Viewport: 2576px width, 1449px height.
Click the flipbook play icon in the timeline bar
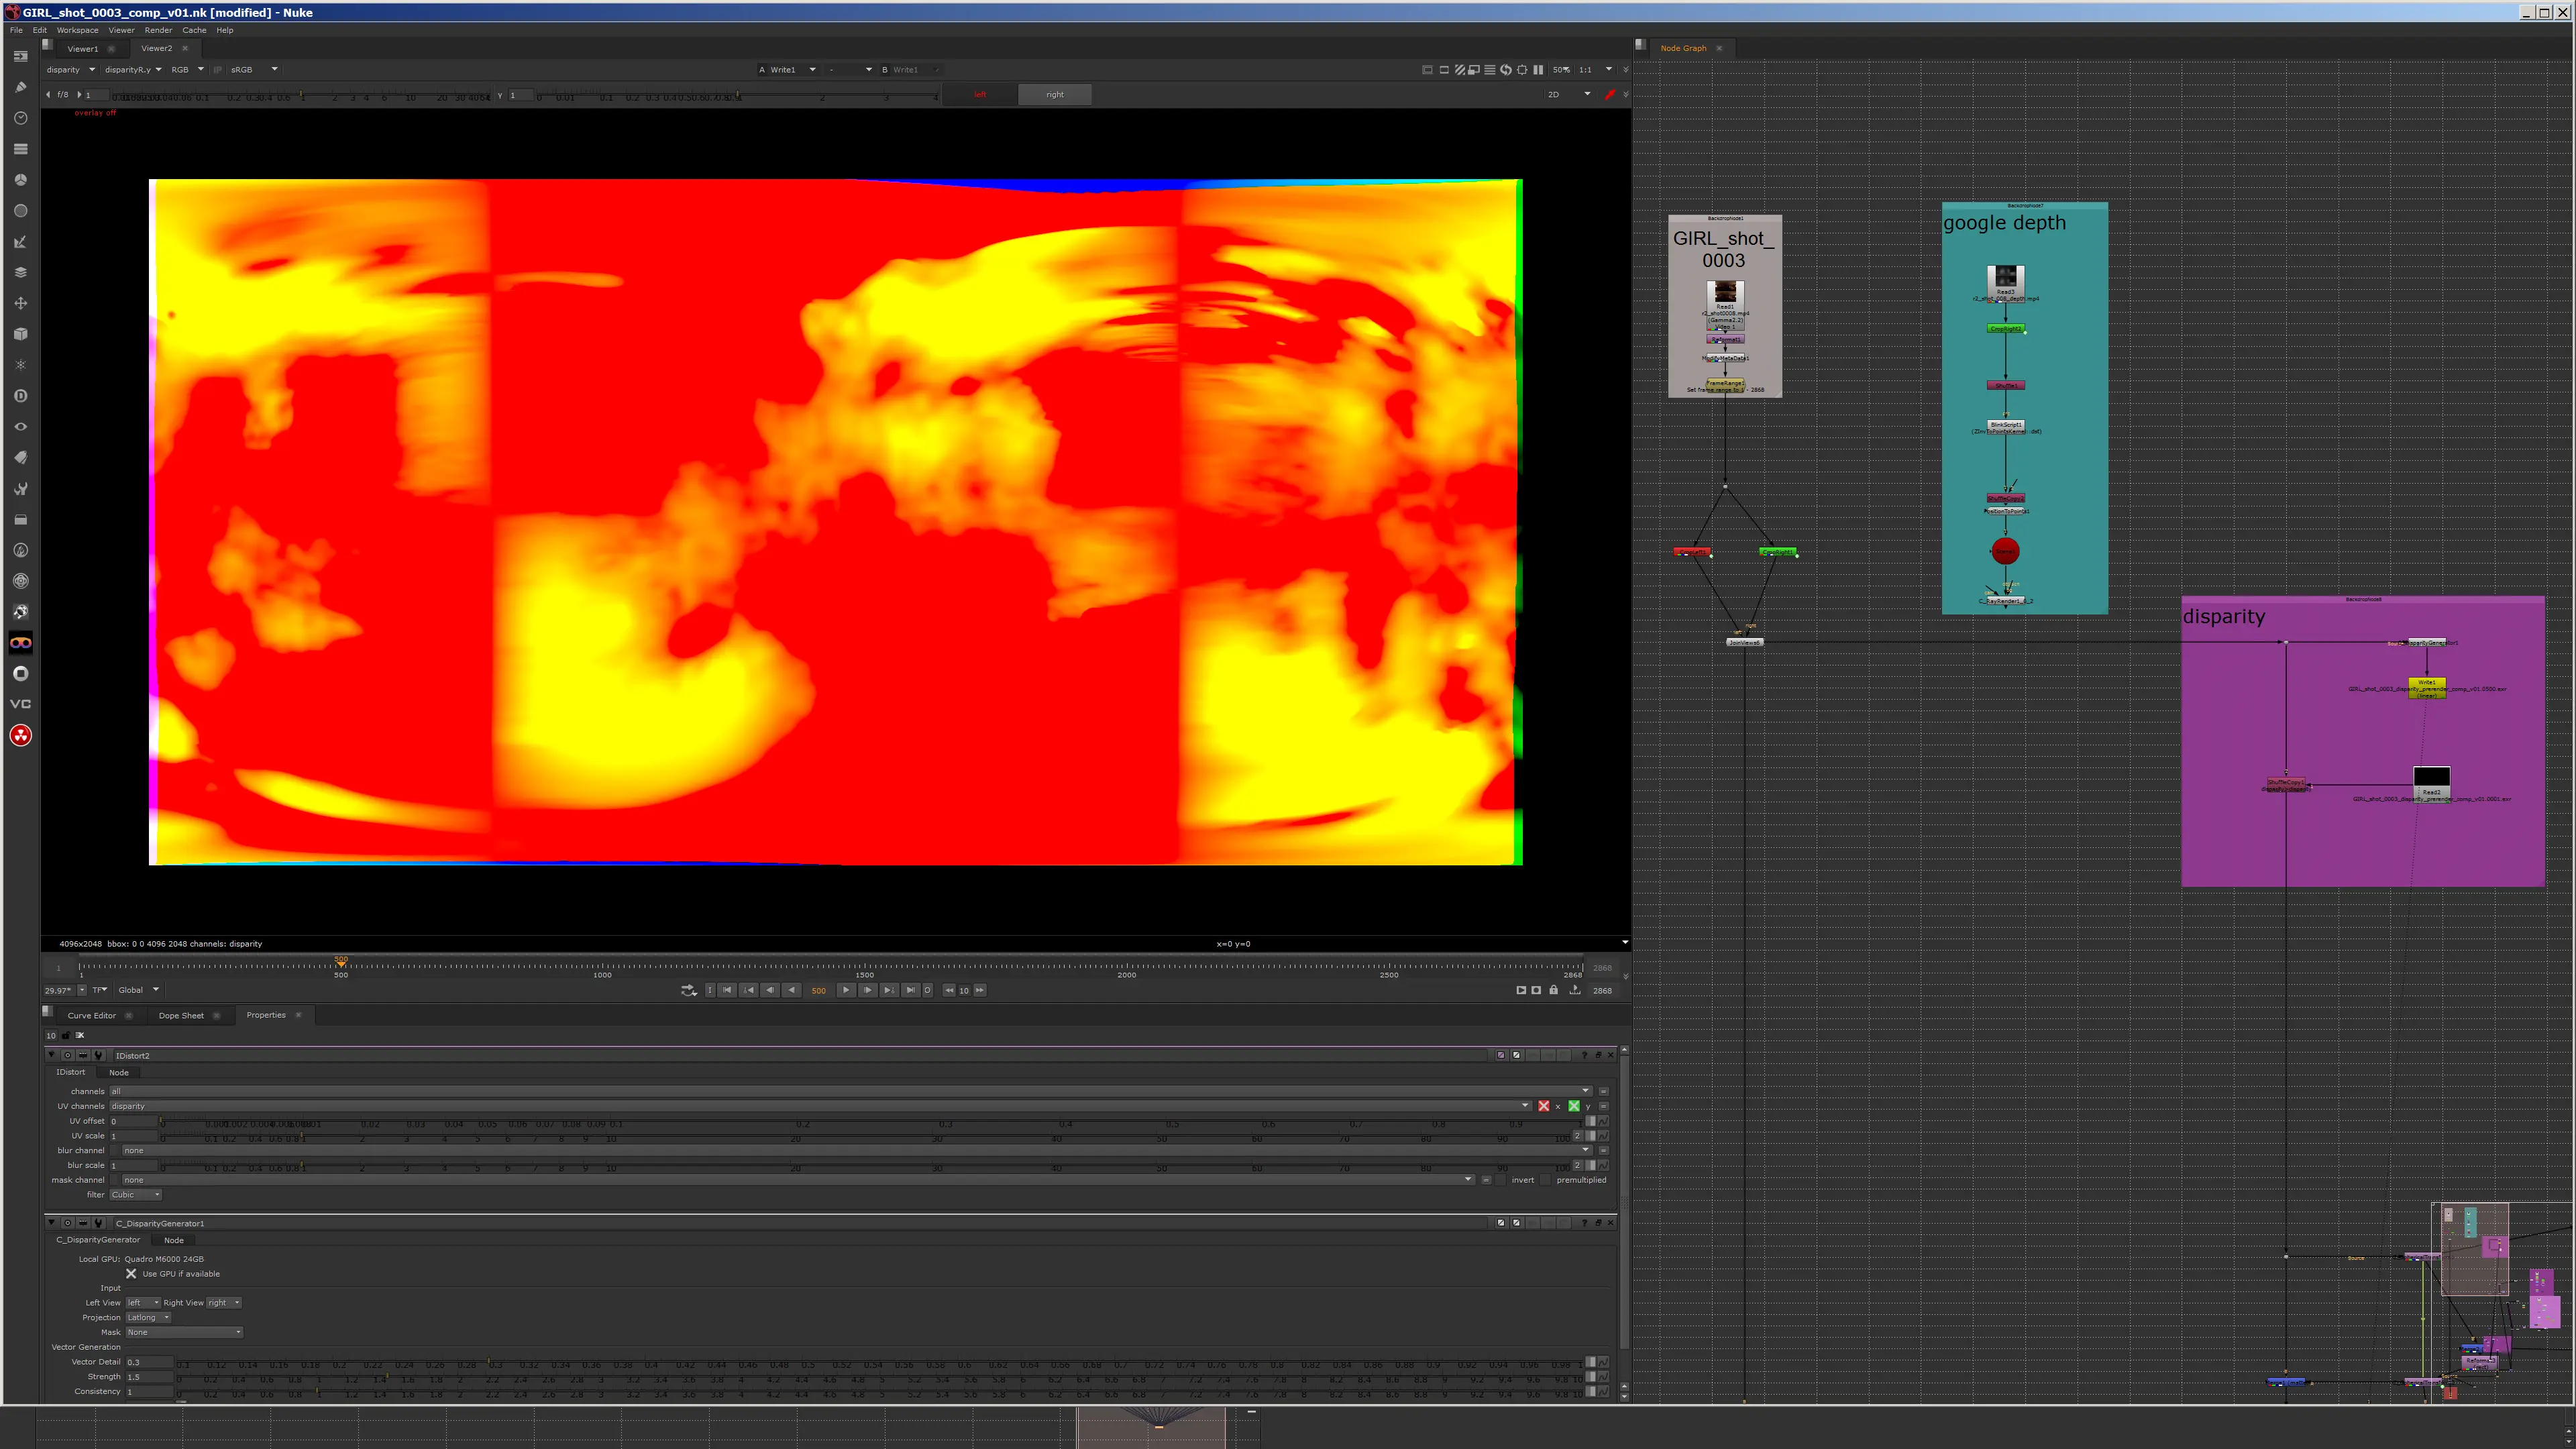click(x=1521, y=990)
